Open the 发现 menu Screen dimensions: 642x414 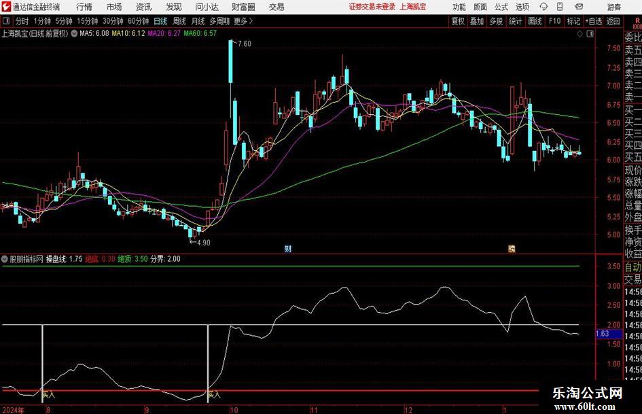pyautogui.click(x=174, y=7)
